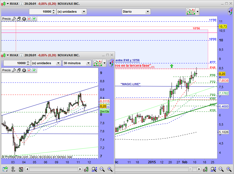Open Precio settings wrench in 30 minutos chart
Viewport: 234px width, 174px height.
pyautogui.click(x=14, y=70)
